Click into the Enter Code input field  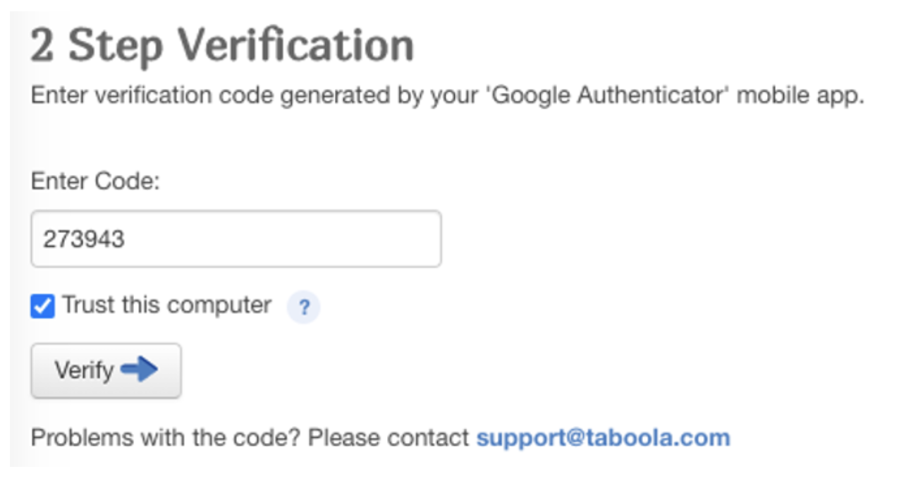(x=236, y=238)
